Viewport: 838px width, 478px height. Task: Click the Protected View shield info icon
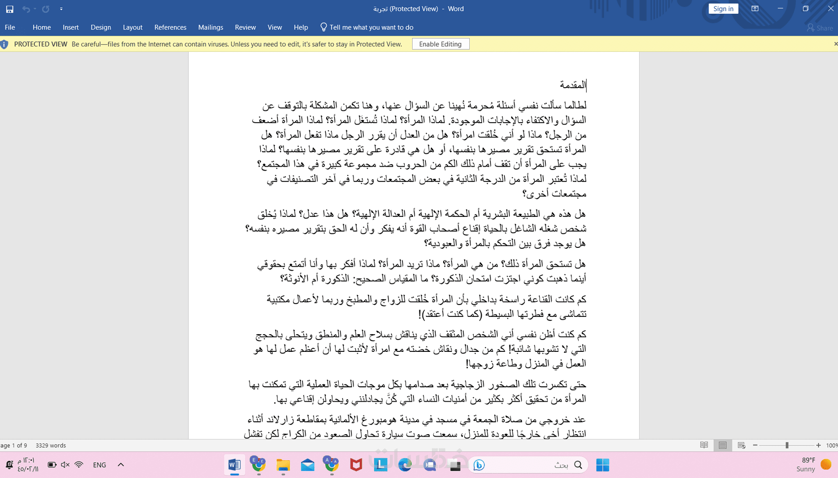point(4,44)
